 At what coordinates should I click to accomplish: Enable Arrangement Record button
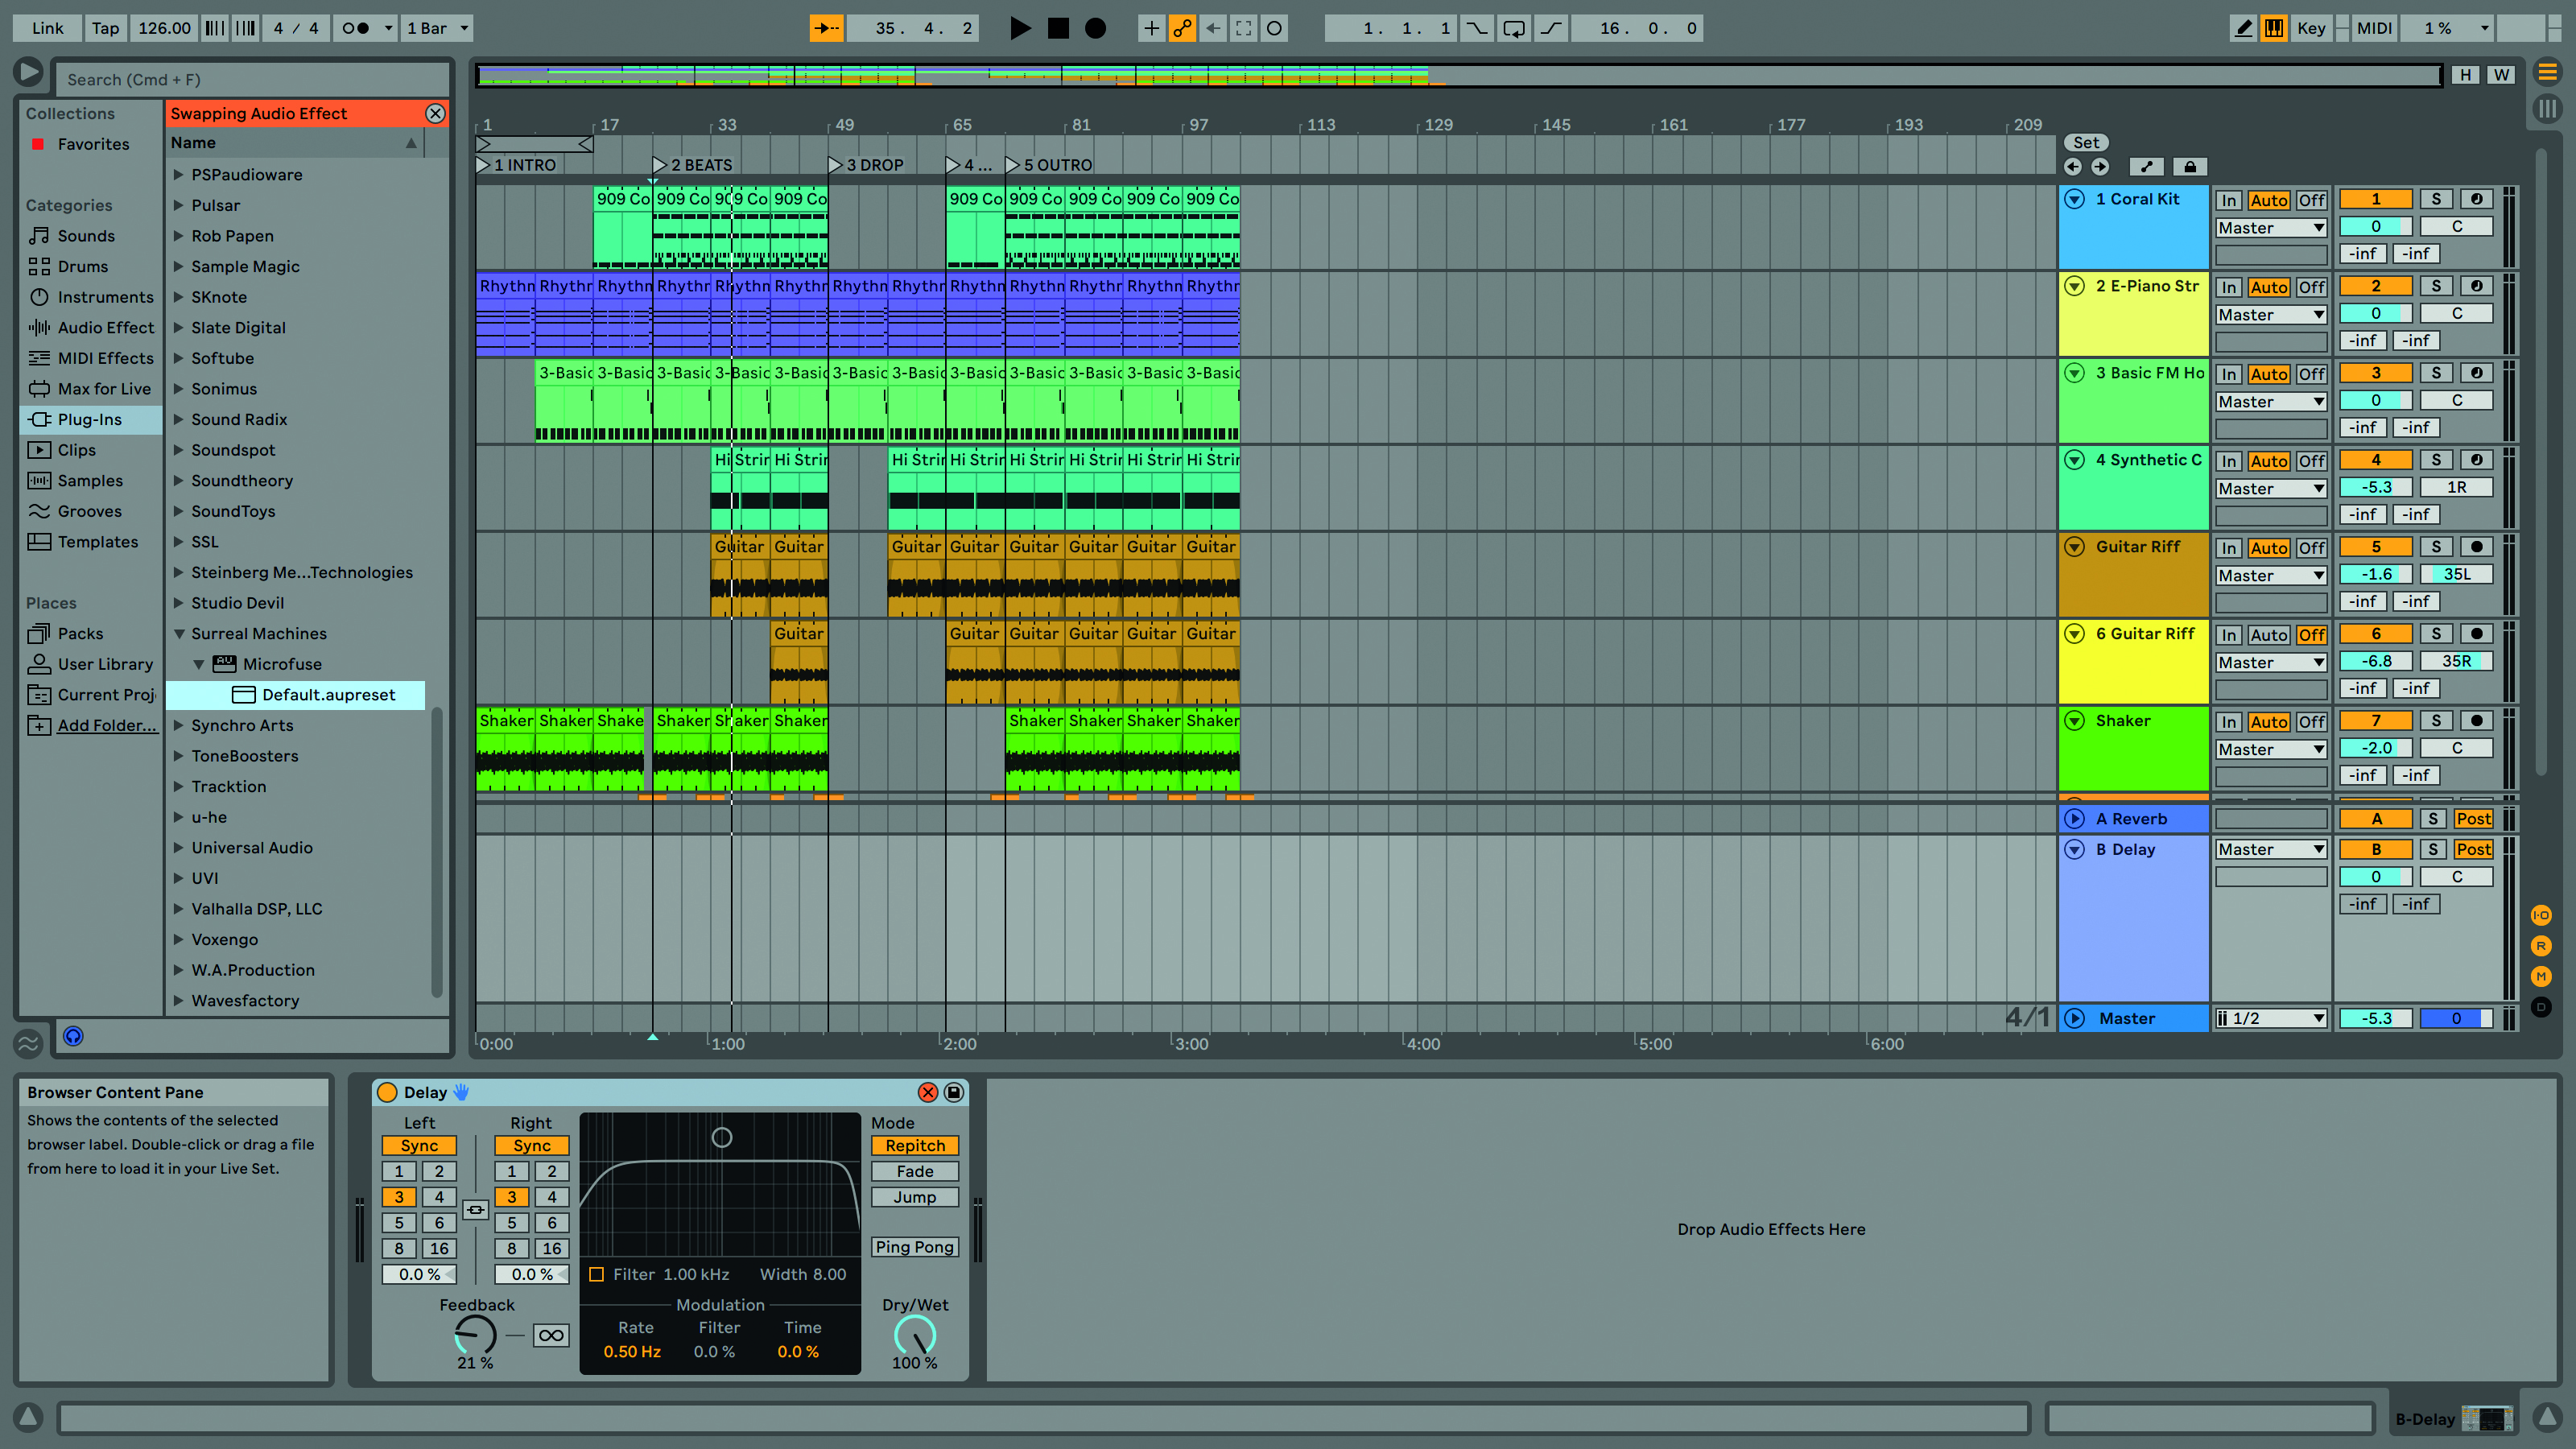click(x=1096, y=28)
